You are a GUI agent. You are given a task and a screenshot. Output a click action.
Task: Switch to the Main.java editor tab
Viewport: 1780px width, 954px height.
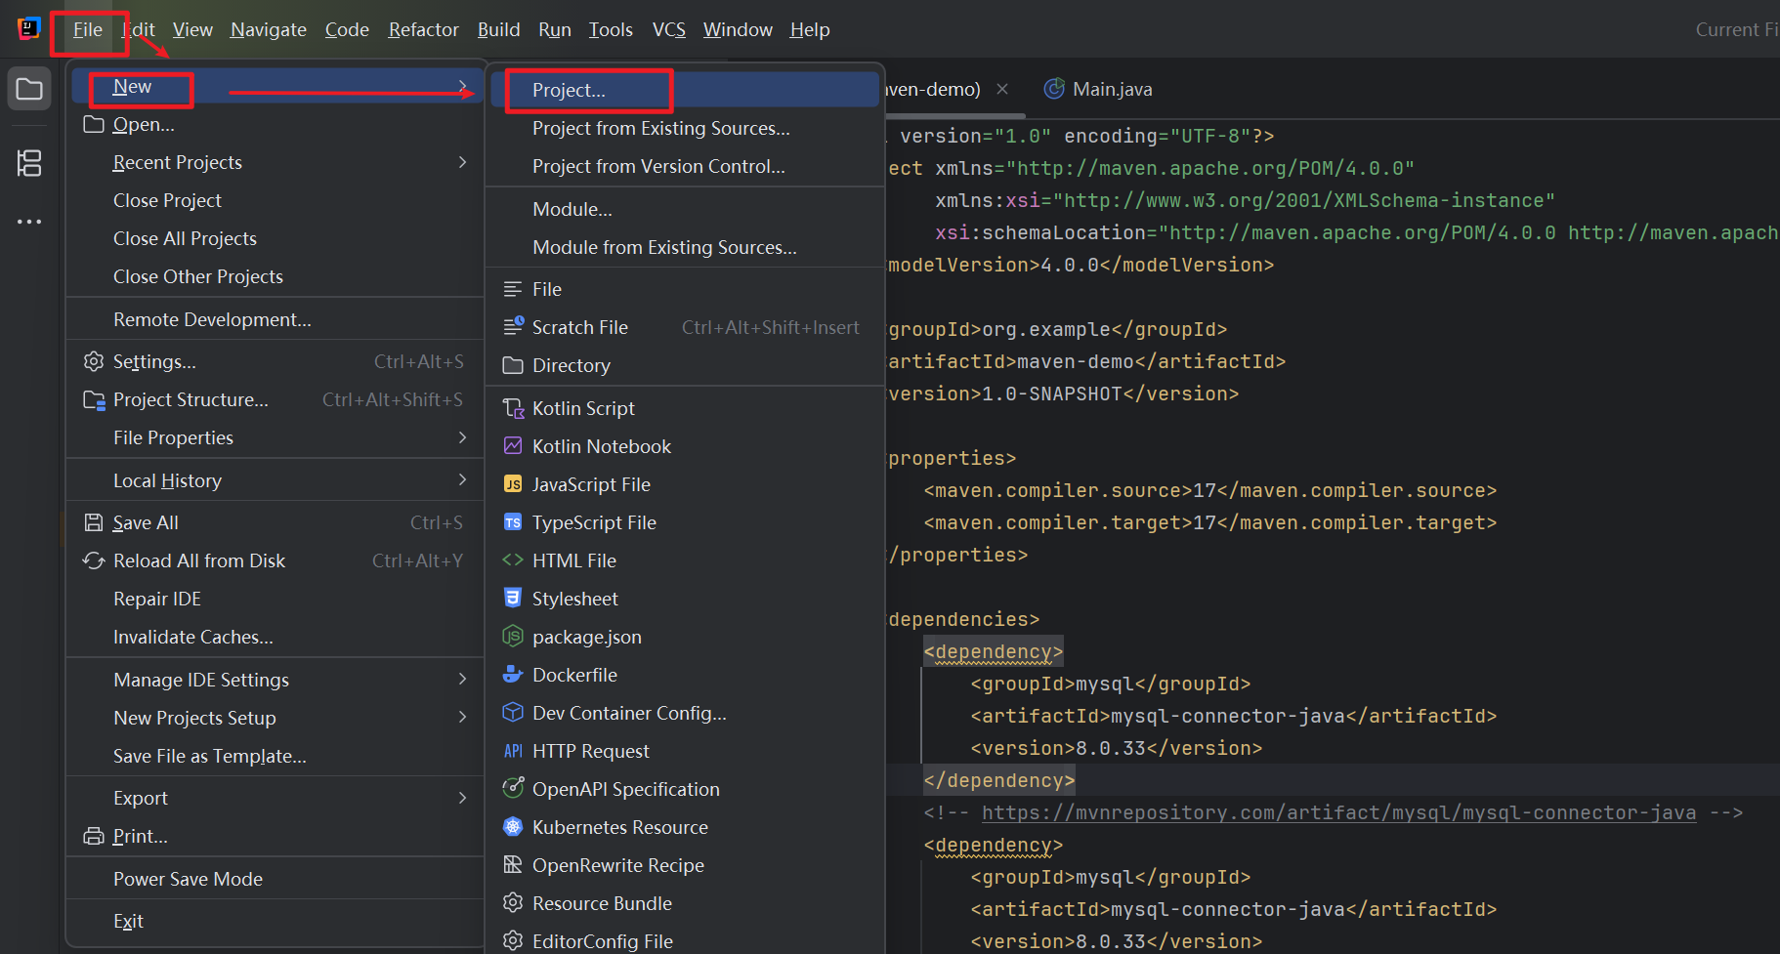[x=1098, y=89]
